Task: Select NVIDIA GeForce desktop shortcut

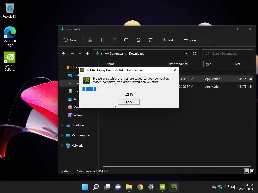Action: click(x=10, y=61)
